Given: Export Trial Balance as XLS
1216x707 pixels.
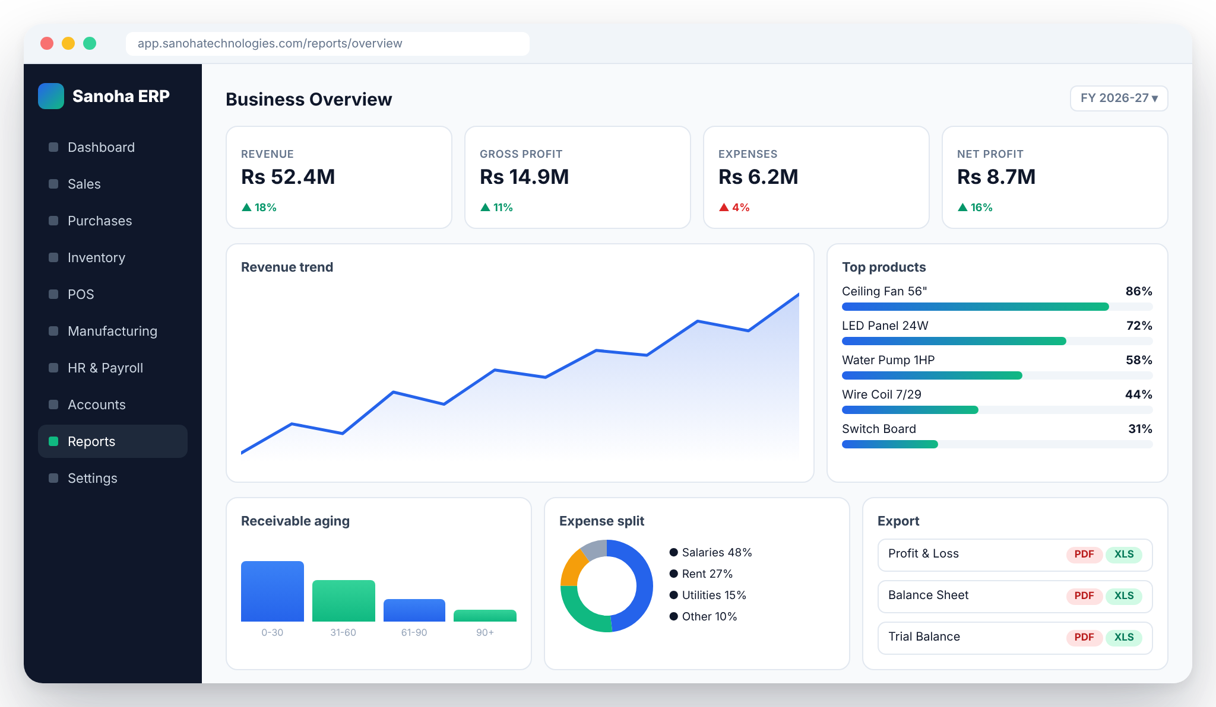Looking at the screenshot, I should click(x=1124, y=638).
